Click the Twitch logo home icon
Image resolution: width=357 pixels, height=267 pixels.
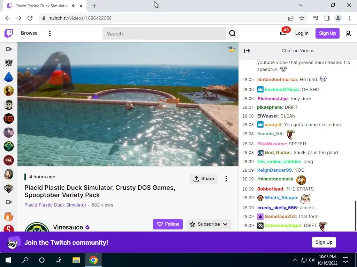(x=9, y=34)
